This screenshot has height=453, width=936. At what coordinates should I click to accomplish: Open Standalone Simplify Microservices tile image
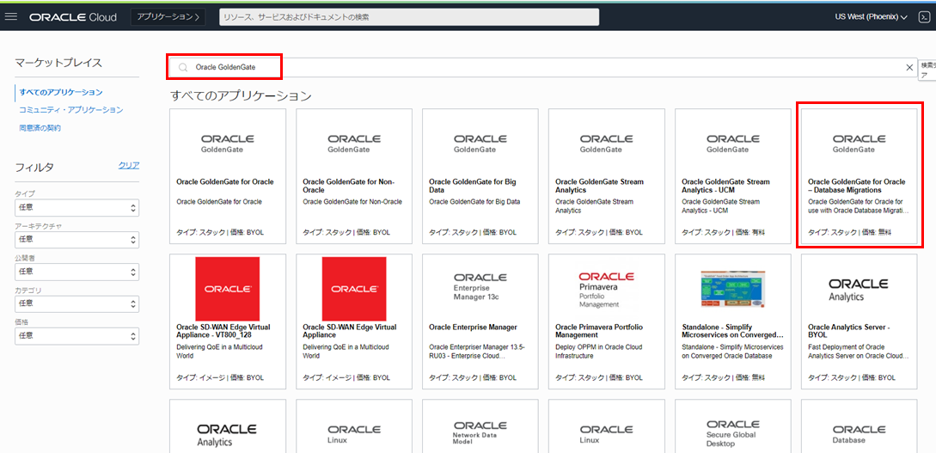[732, 289]
